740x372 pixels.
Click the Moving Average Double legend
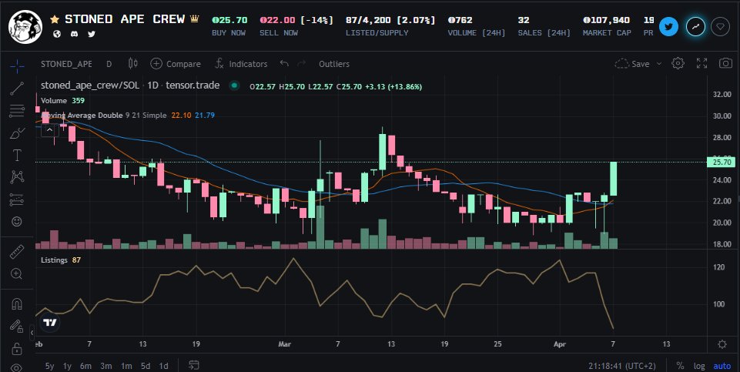127,116
